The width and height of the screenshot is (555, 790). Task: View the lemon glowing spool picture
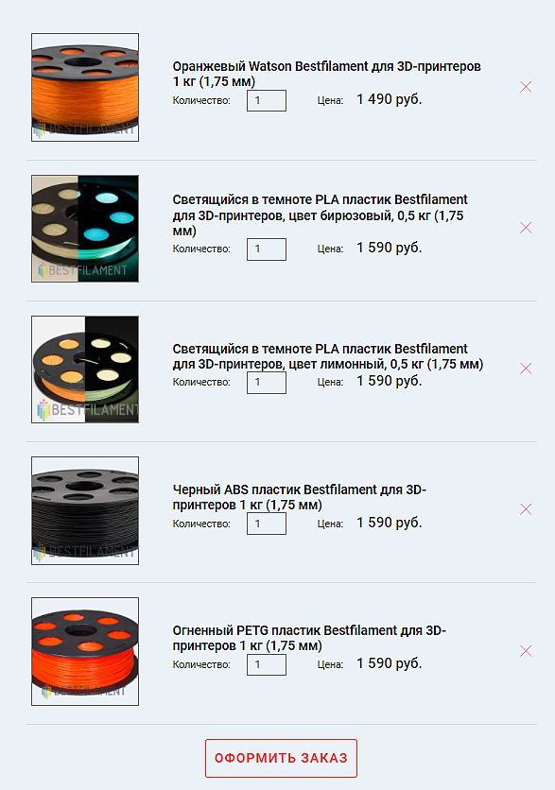pyautogui.click(x=85, y=369)
